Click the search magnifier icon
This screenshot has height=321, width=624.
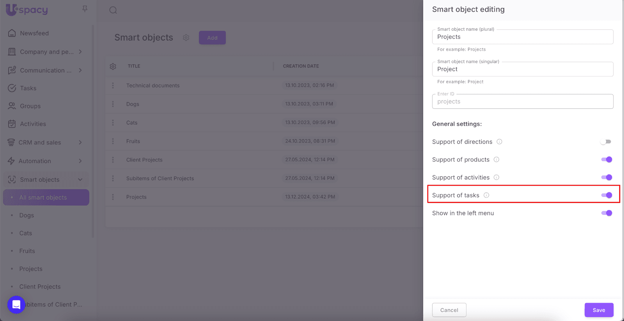point(113,10)
